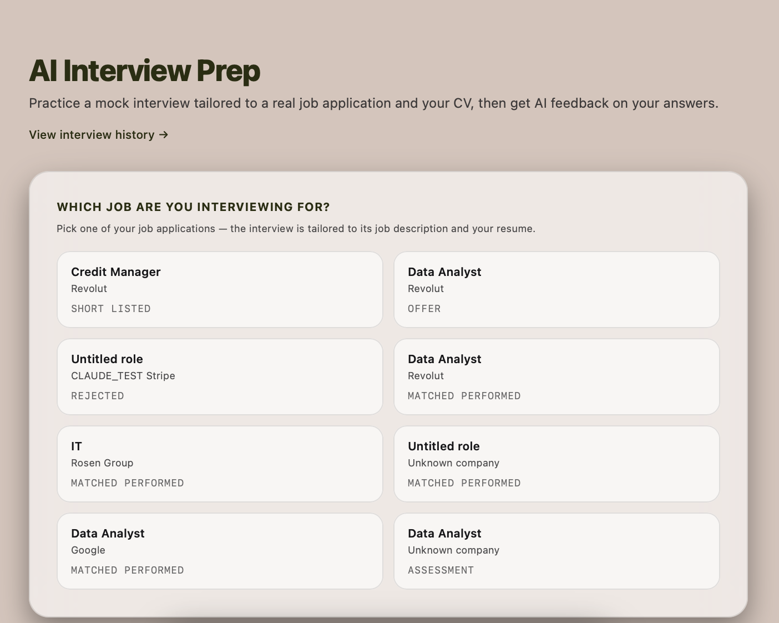
Task: Choose the Data Analyst card with Offer status
Action: pyautogui.click(x=557, y=290)
